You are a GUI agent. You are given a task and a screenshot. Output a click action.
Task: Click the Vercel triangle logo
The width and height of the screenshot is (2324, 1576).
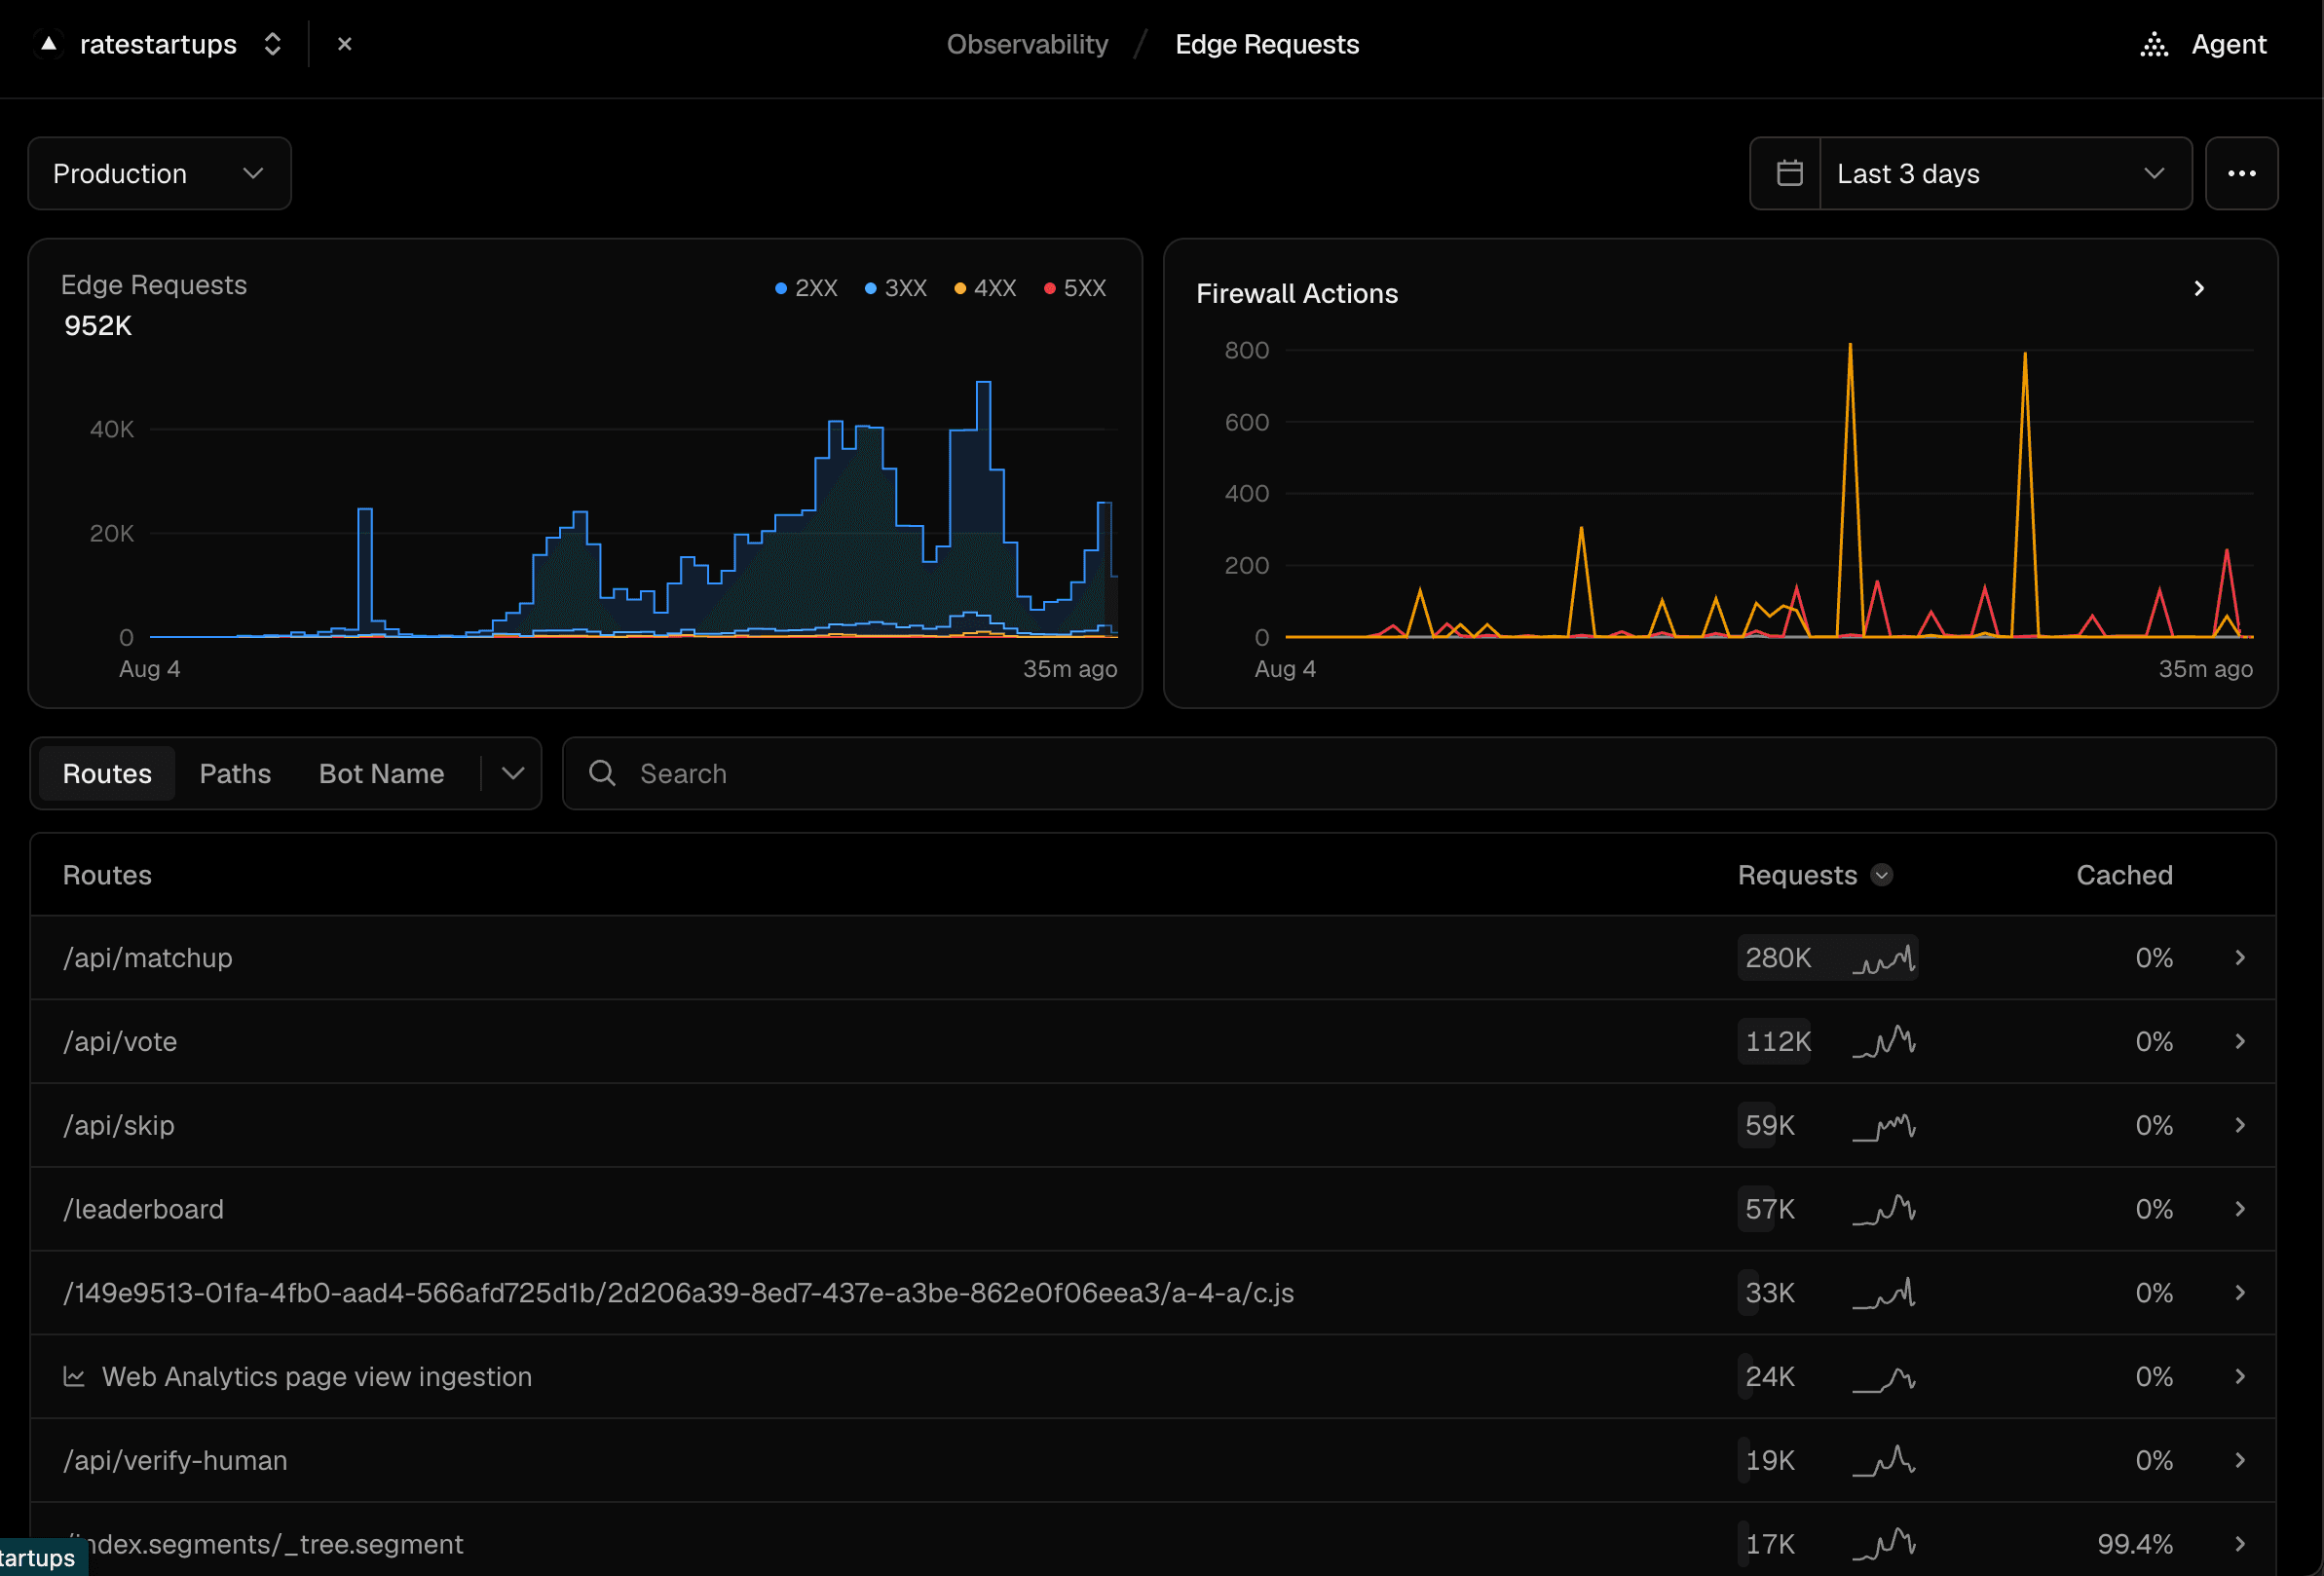[48, 44]
